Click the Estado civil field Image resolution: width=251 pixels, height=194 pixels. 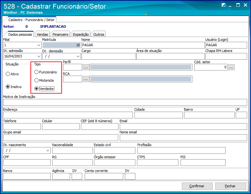(115, 151)
